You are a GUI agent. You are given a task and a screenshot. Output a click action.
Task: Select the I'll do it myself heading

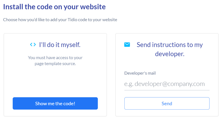(x=60, y=45)
